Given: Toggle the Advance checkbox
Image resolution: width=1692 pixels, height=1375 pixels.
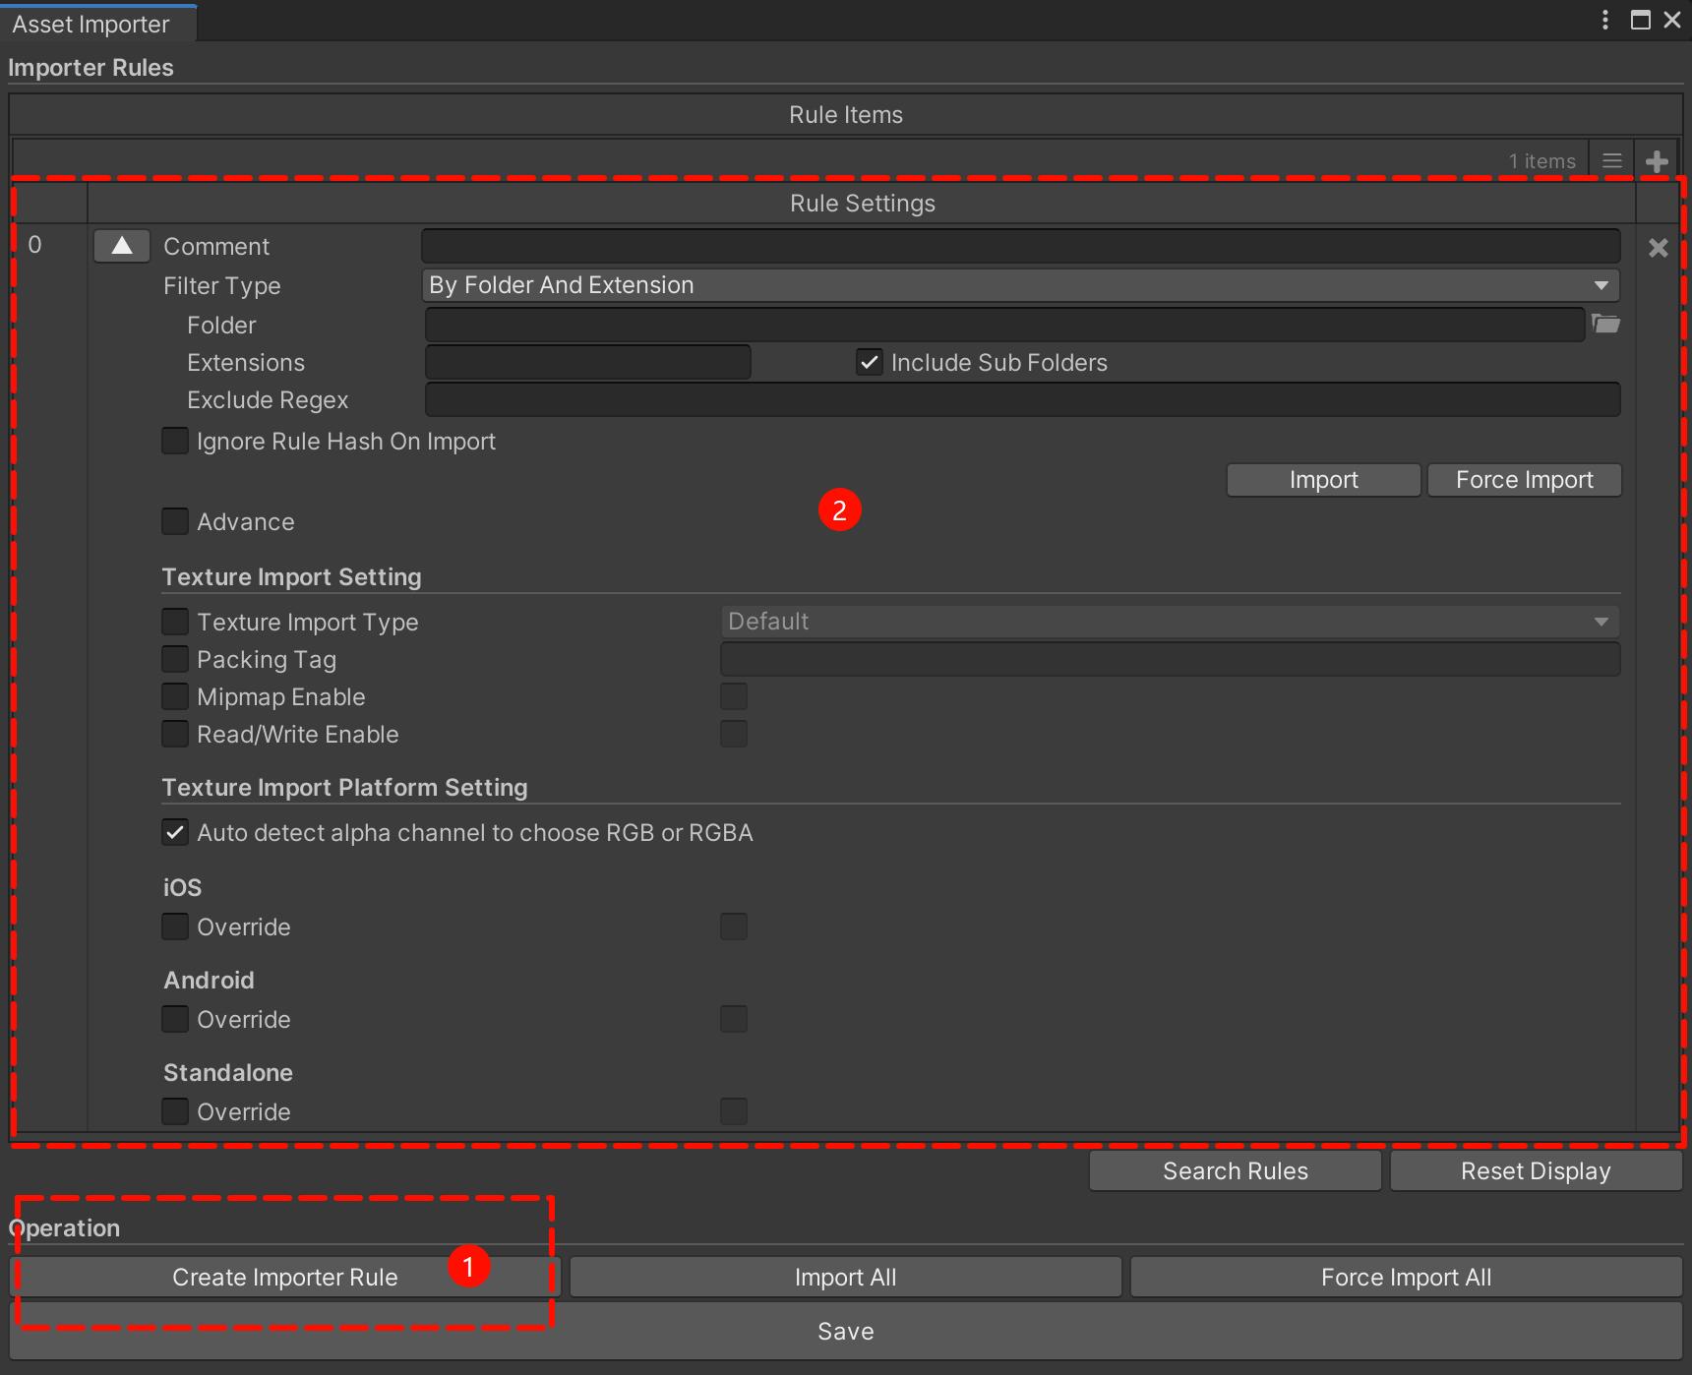Looking at the screenshot, I should [x=175, y=521].
